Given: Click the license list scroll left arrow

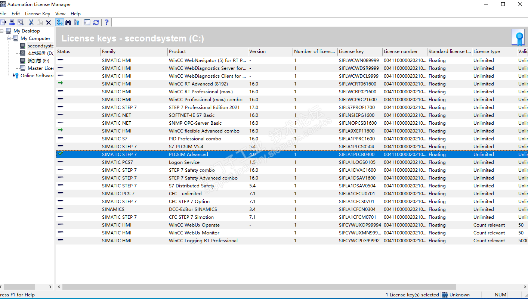Looking at the screenshot, I should pyautogui.click(x=59, y=287).
